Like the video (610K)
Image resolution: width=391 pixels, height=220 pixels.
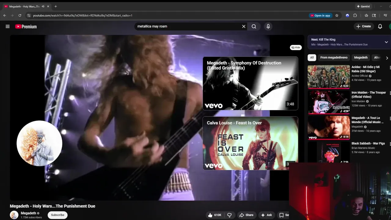[x=215, y=215]
